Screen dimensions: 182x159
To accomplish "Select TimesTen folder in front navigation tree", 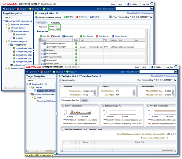I will click(38, 88).
